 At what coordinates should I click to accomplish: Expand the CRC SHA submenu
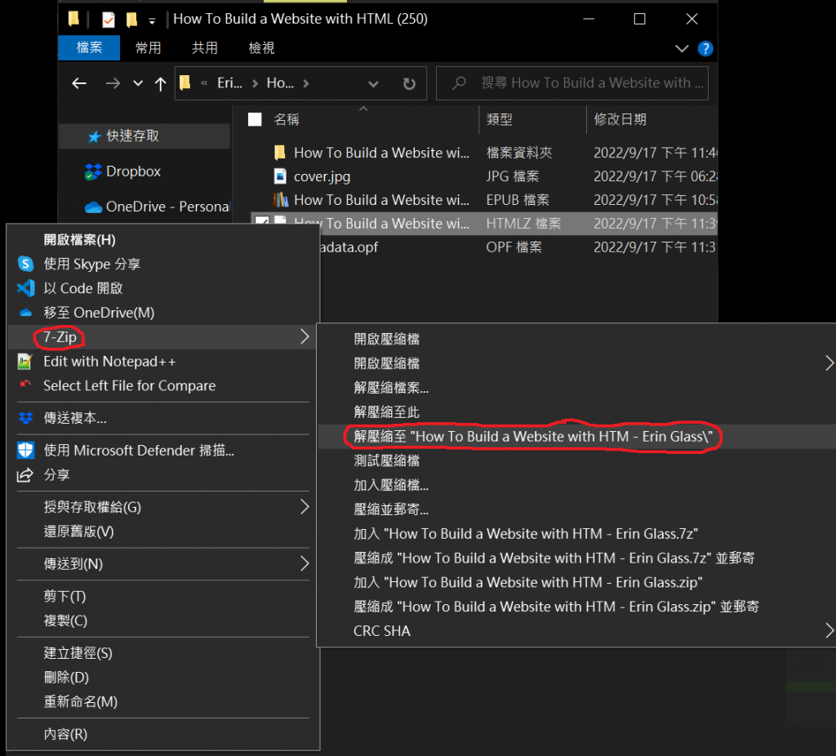(829, 631)
